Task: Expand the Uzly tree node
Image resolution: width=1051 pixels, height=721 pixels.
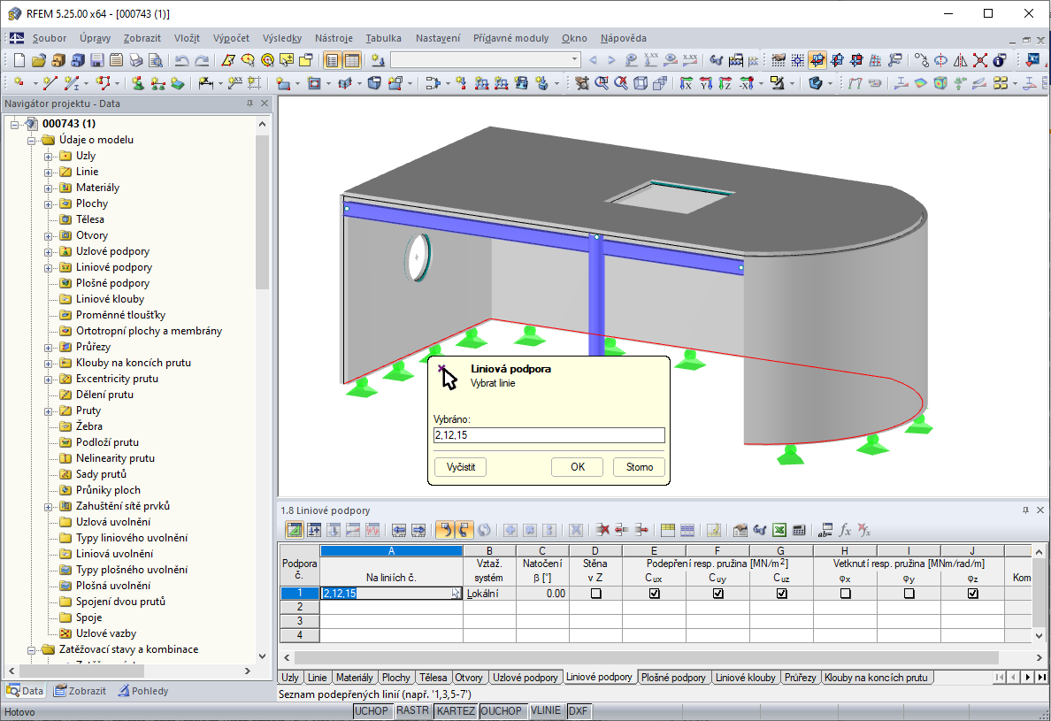Action: [x=49, y=156]
